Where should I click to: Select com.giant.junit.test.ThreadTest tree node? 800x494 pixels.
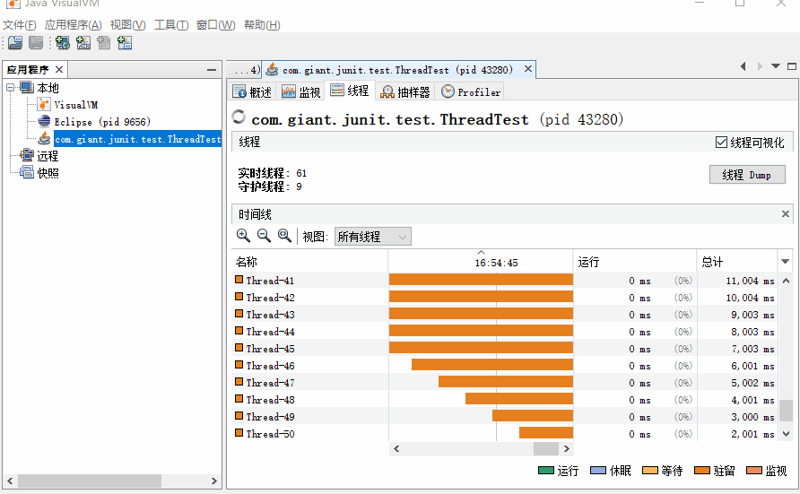tap(138, 139)
